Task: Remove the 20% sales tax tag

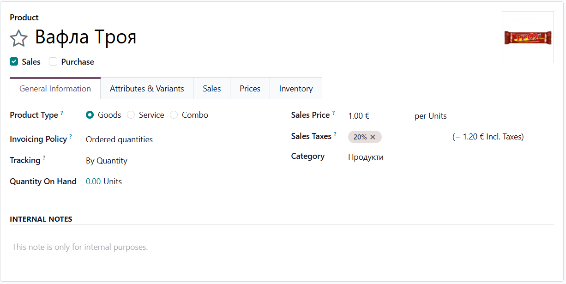Action: pyautogui.click(x=373, y=137)
